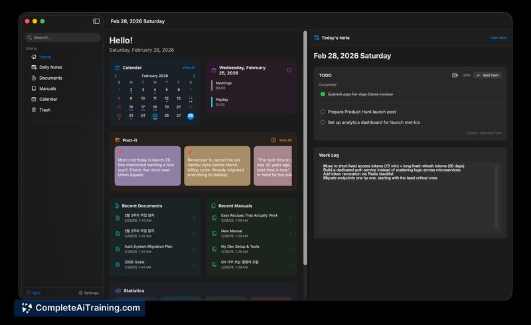Toggle the sidebar panel icon
This screenshot has height=325, width=531.
point(96,21)
